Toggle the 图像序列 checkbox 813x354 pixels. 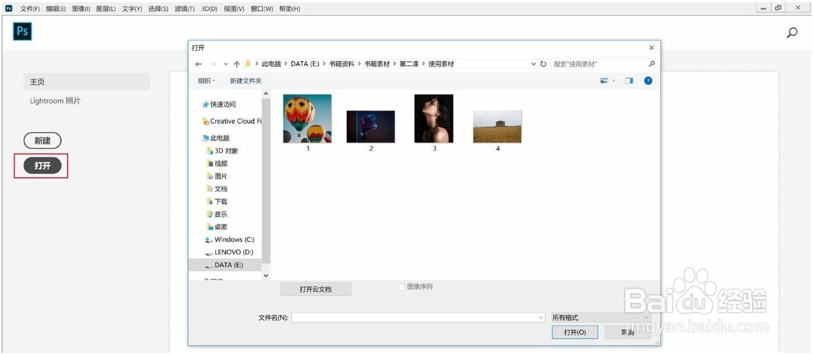tap(401, 287)
